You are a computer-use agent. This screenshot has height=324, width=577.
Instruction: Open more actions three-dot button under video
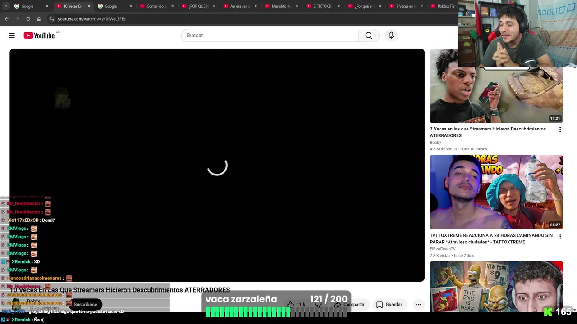coord(419,305)
